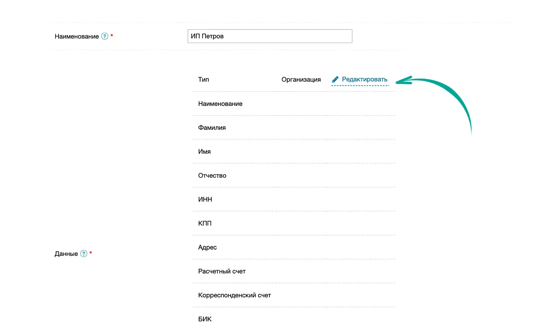The height and width of the screenshot is (325, 539).
Task: Focus the input field containing ИП Петров
Action: (x=269, y=36)
